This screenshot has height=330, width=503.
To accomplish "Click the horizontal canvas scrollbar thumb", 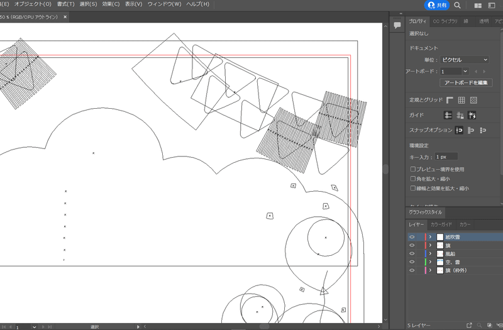I will 264,326.
